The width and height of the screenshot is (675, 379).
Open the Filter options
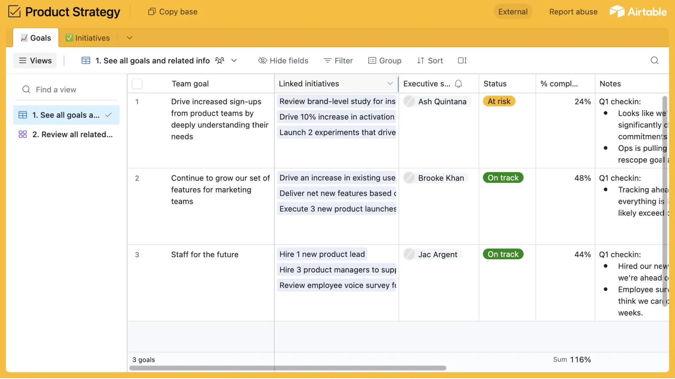pyautogui.click(x=338, y=61)
